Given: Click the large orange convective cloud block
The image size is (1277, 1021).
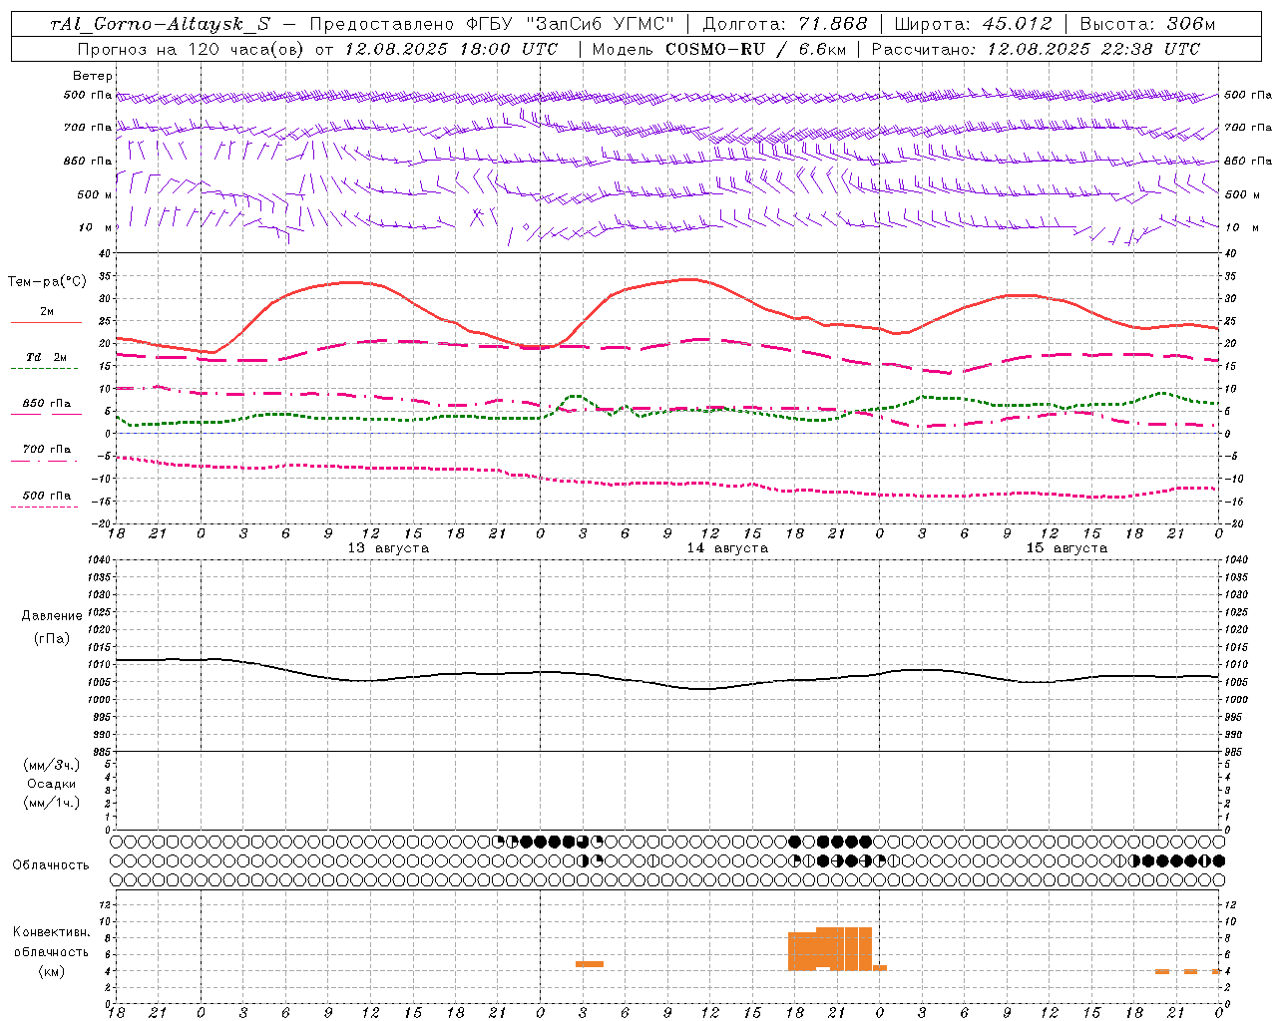Looking at the screenshot, I should coord(830,949).
